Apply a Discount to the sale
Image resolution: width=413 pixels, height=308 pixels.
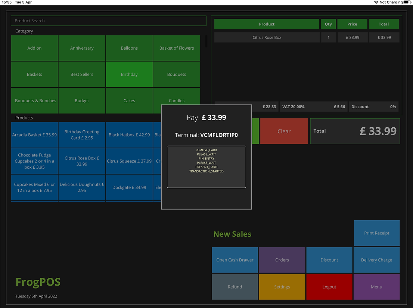click(x=329, y=260)
